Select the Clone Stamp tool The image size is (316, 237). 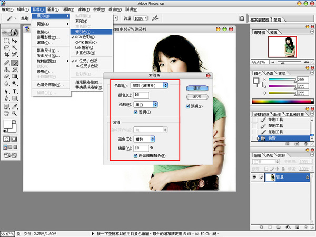6,70
